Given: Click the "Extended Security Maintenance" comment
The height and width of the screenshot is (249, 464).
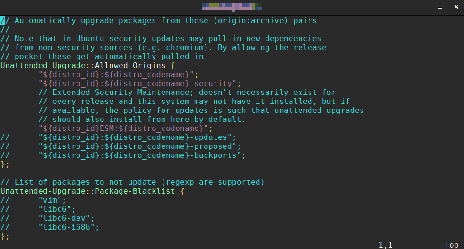Looking at the screenshot, I should pos(187,93).
